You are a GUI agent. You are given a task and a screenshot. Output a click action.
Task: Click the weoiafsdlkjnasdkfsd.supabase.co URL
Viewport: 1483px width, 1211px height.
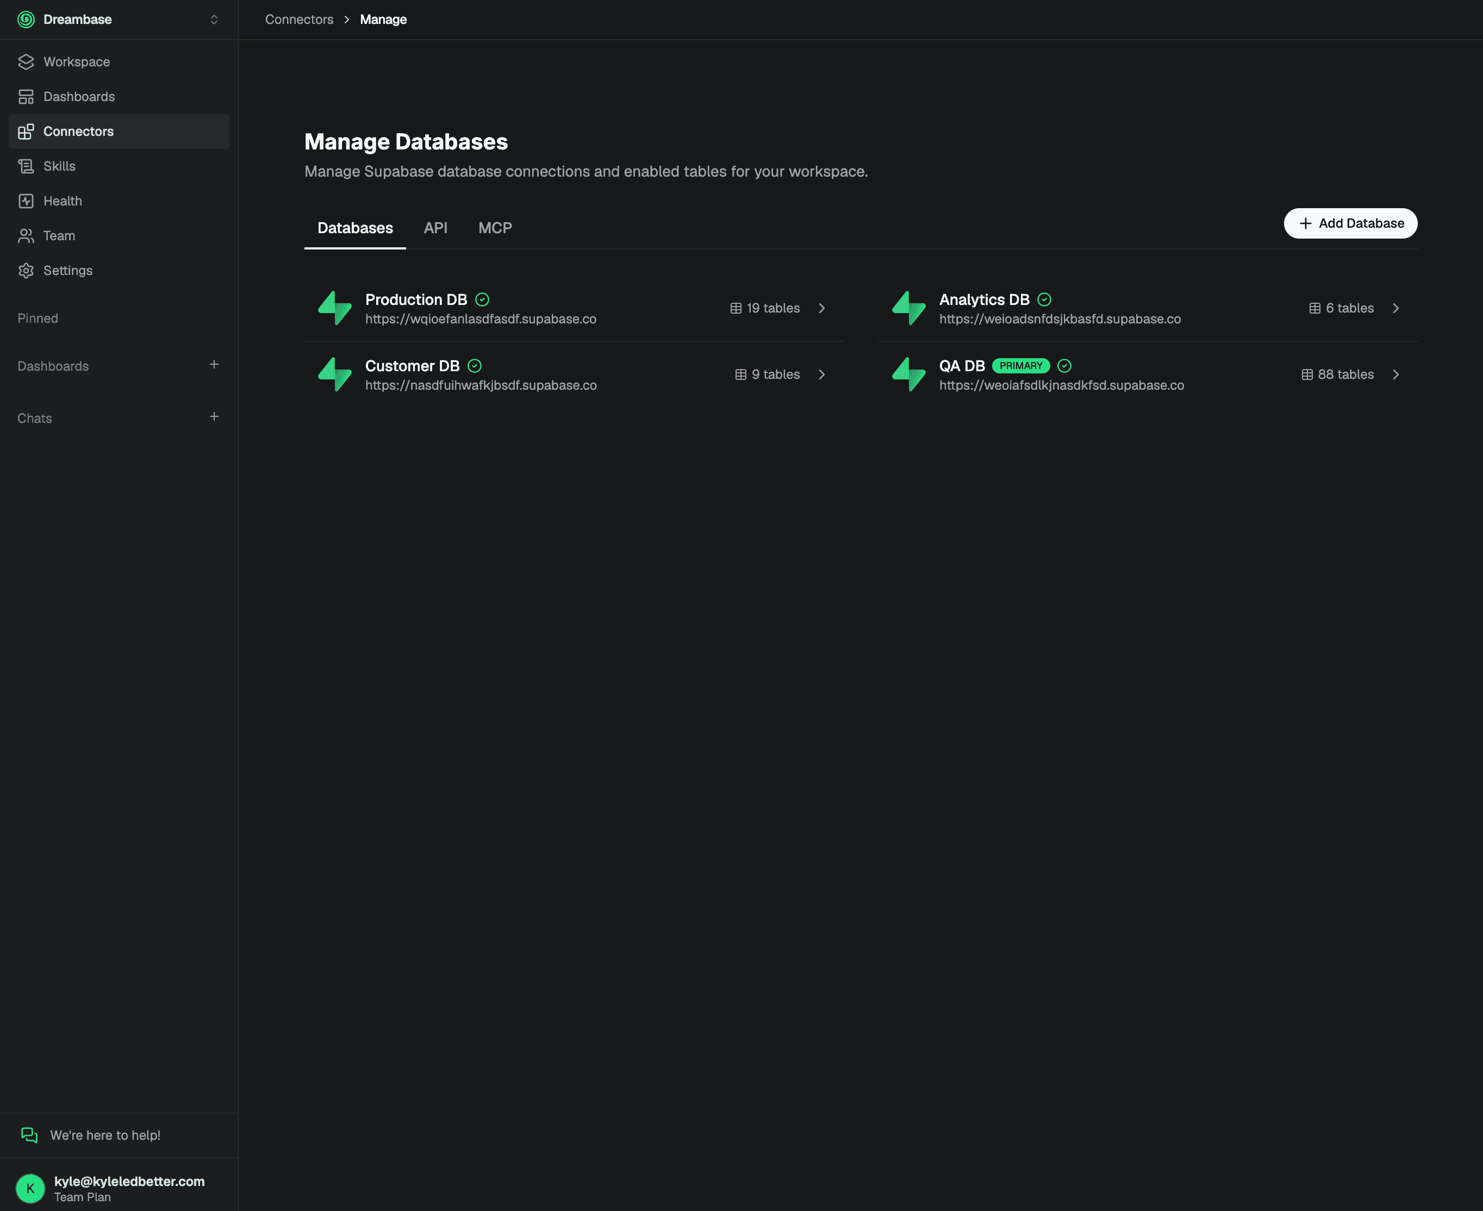click(x=1062, y=386)
